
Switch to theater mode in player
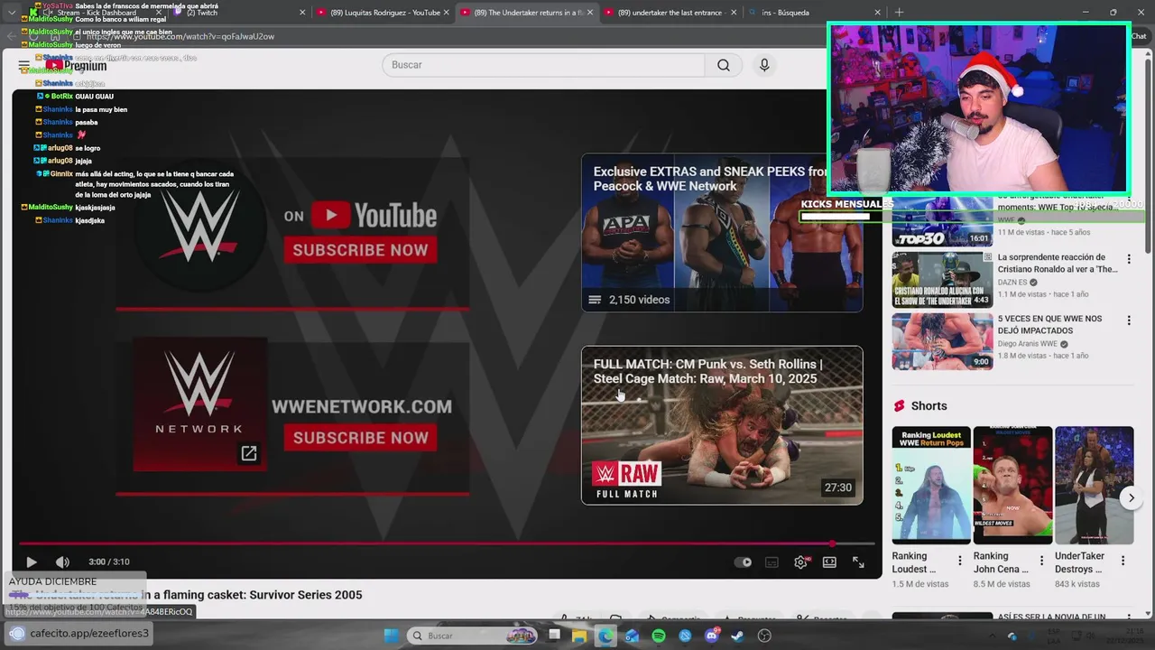[829, 562]
